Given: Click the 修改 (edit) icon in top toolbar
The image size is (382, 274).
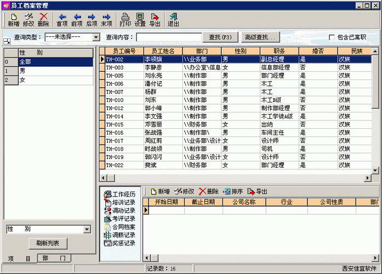Looking at the screenshot, I should [28, 20].
